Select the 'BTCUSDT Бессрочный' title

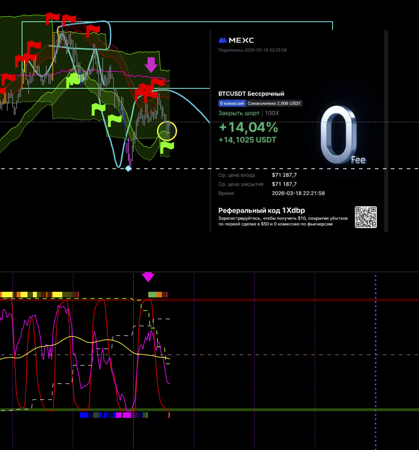(251, 94)
